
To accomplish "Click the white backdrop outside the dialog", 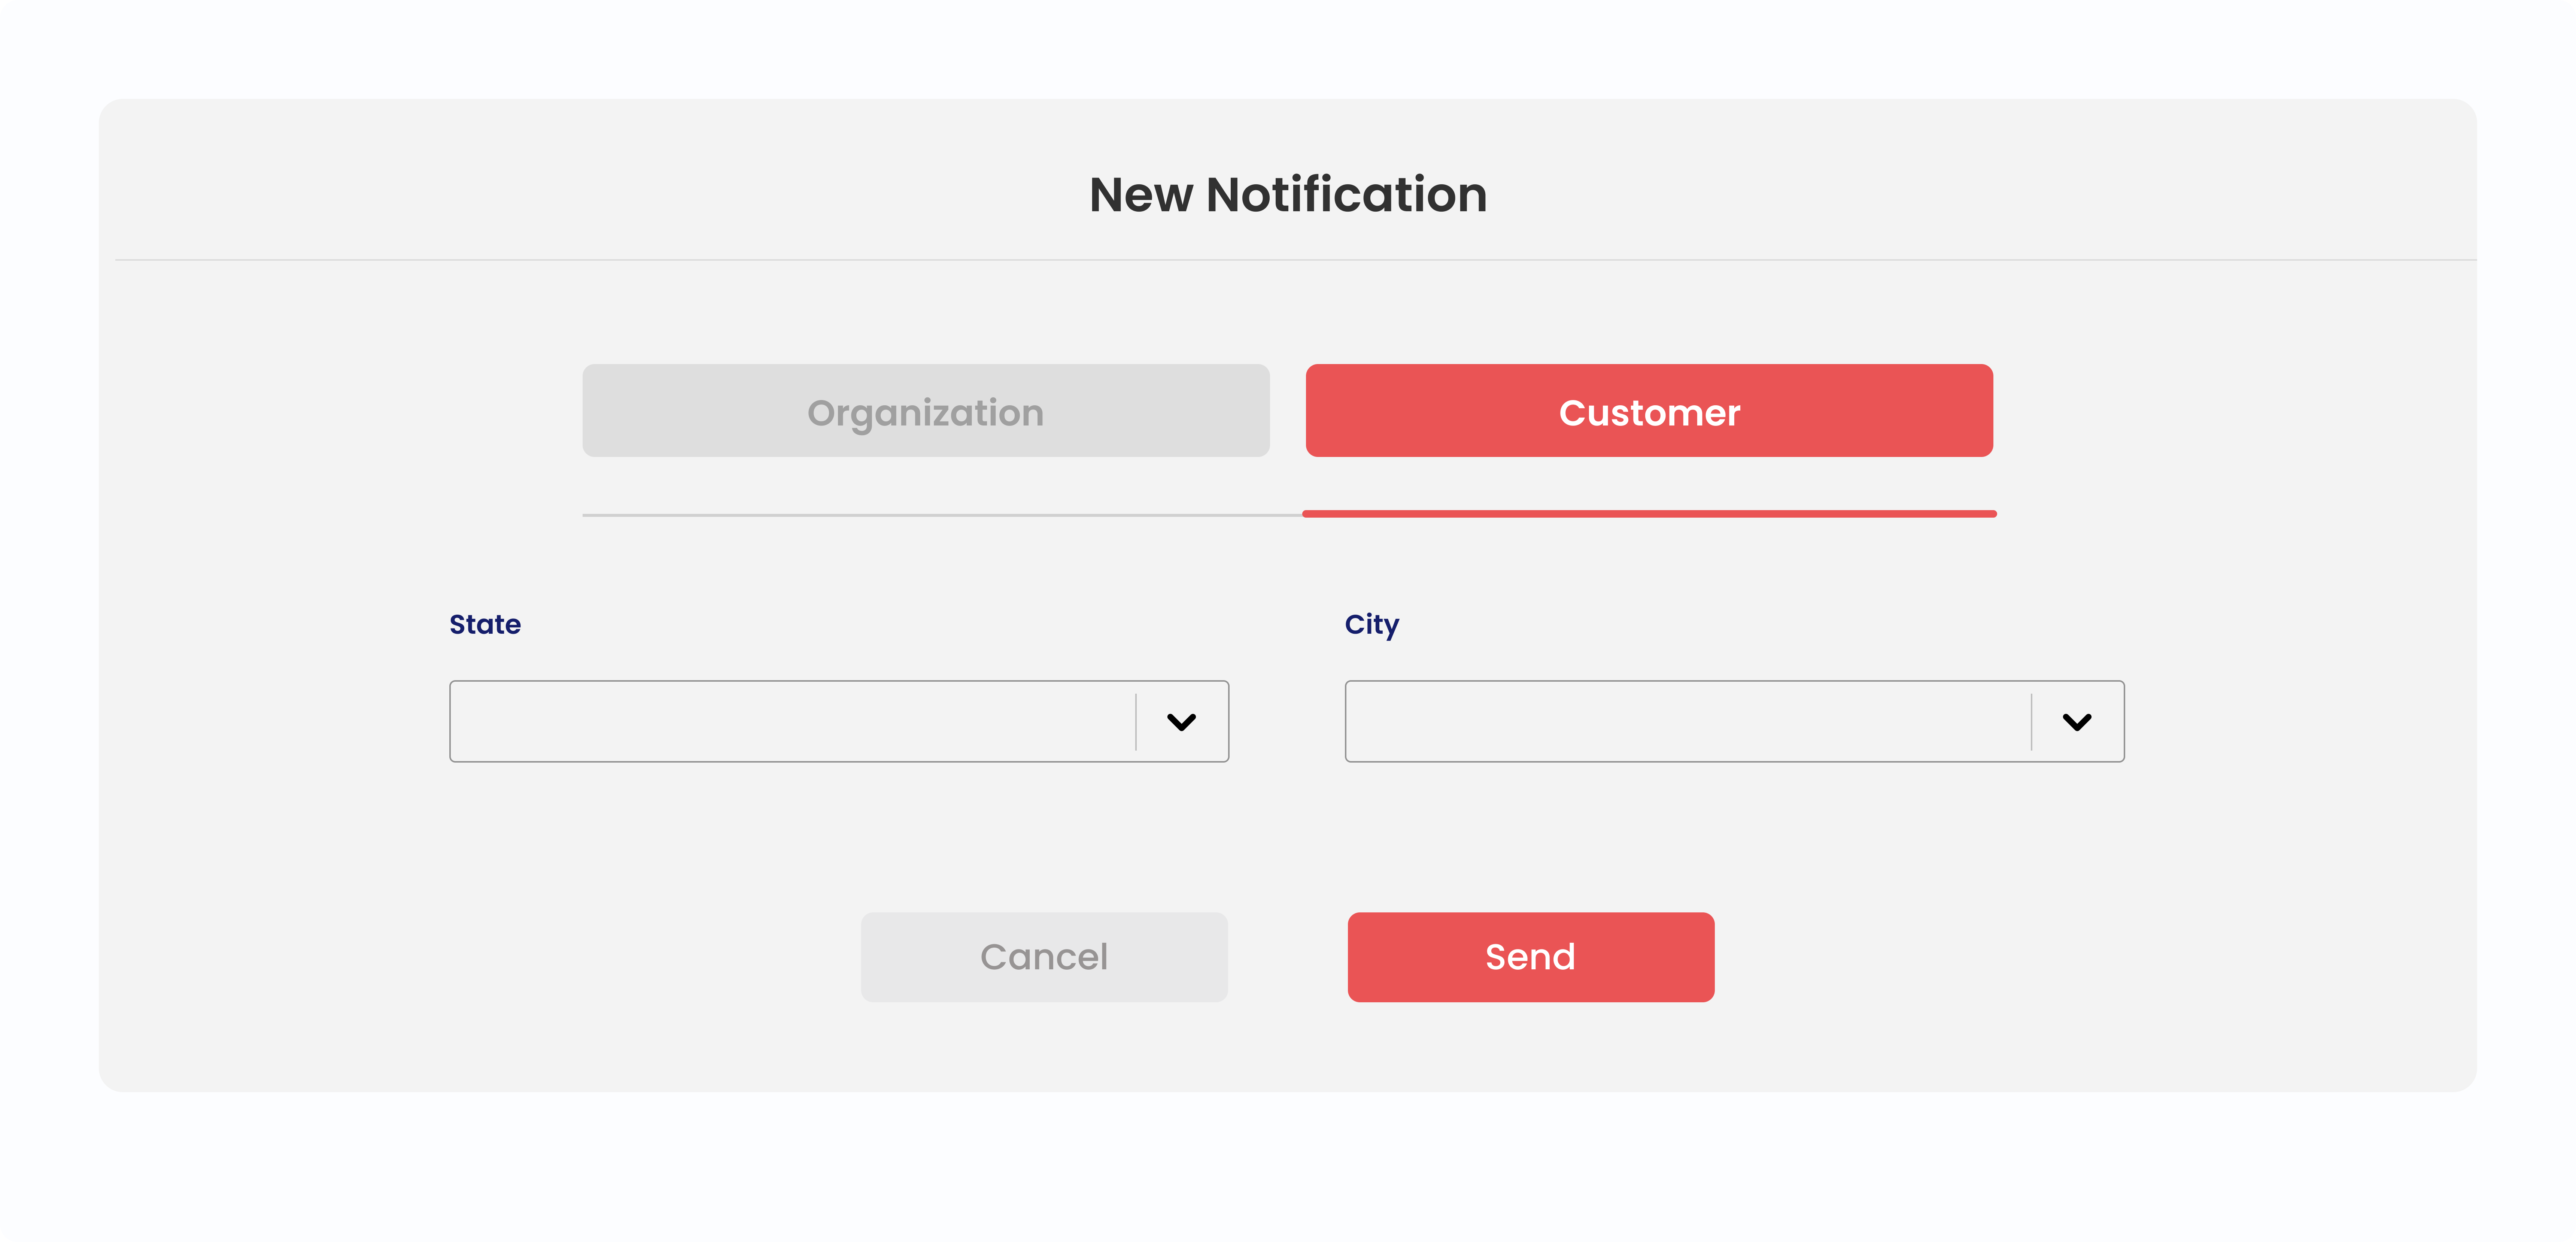I will [x=1288, y=1170].
